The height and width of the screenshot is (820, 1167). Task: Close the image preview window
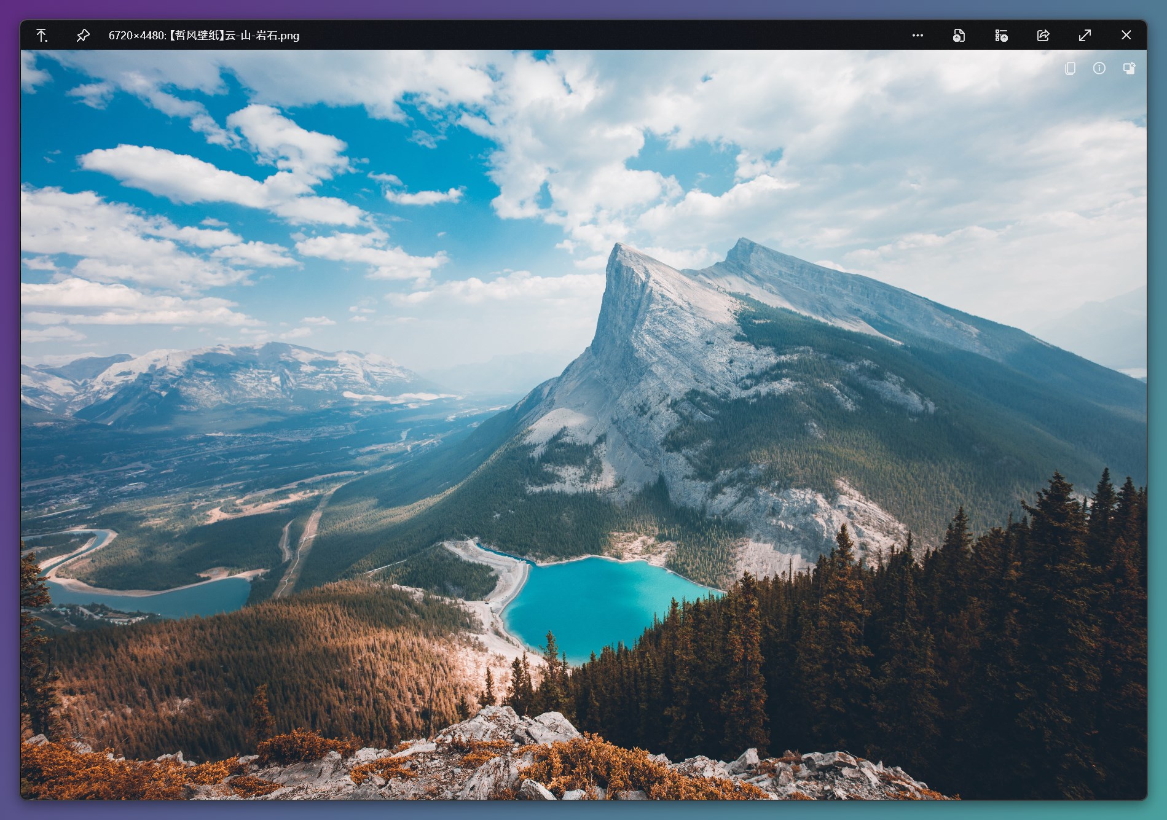(x=1126, y=35)
